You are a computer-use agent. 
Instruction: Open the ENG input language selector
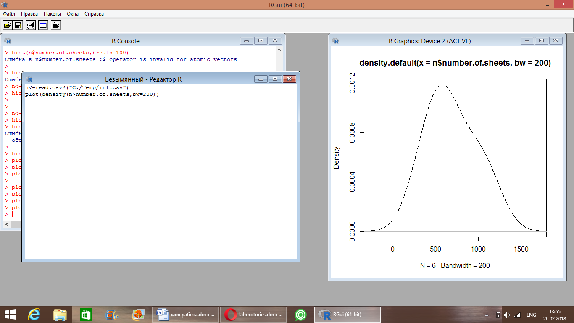[x=531, y=315]
